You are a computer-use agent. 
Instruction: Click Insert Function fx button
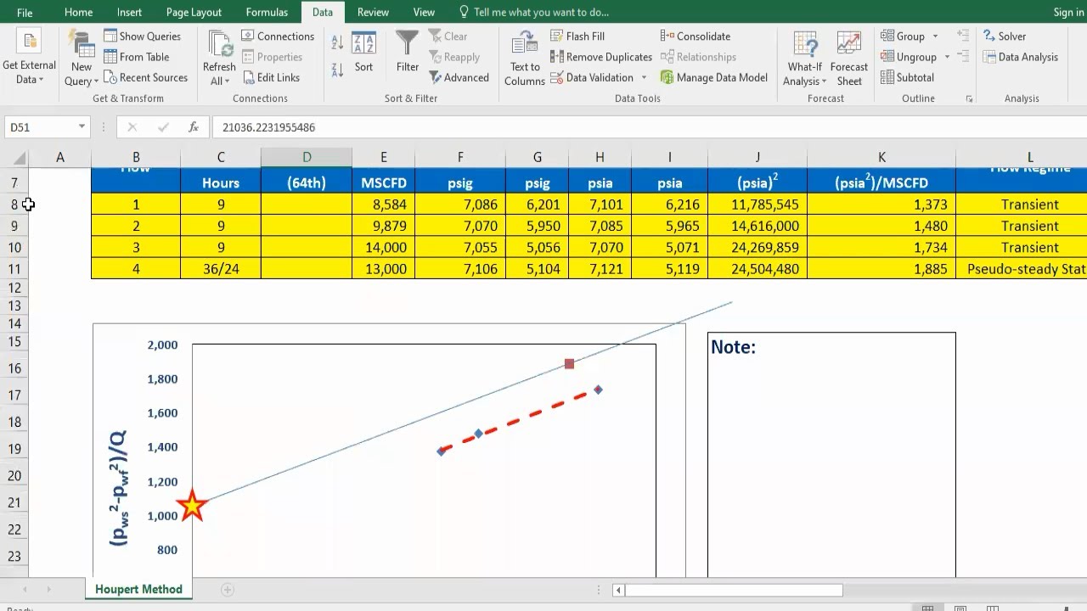194,127
